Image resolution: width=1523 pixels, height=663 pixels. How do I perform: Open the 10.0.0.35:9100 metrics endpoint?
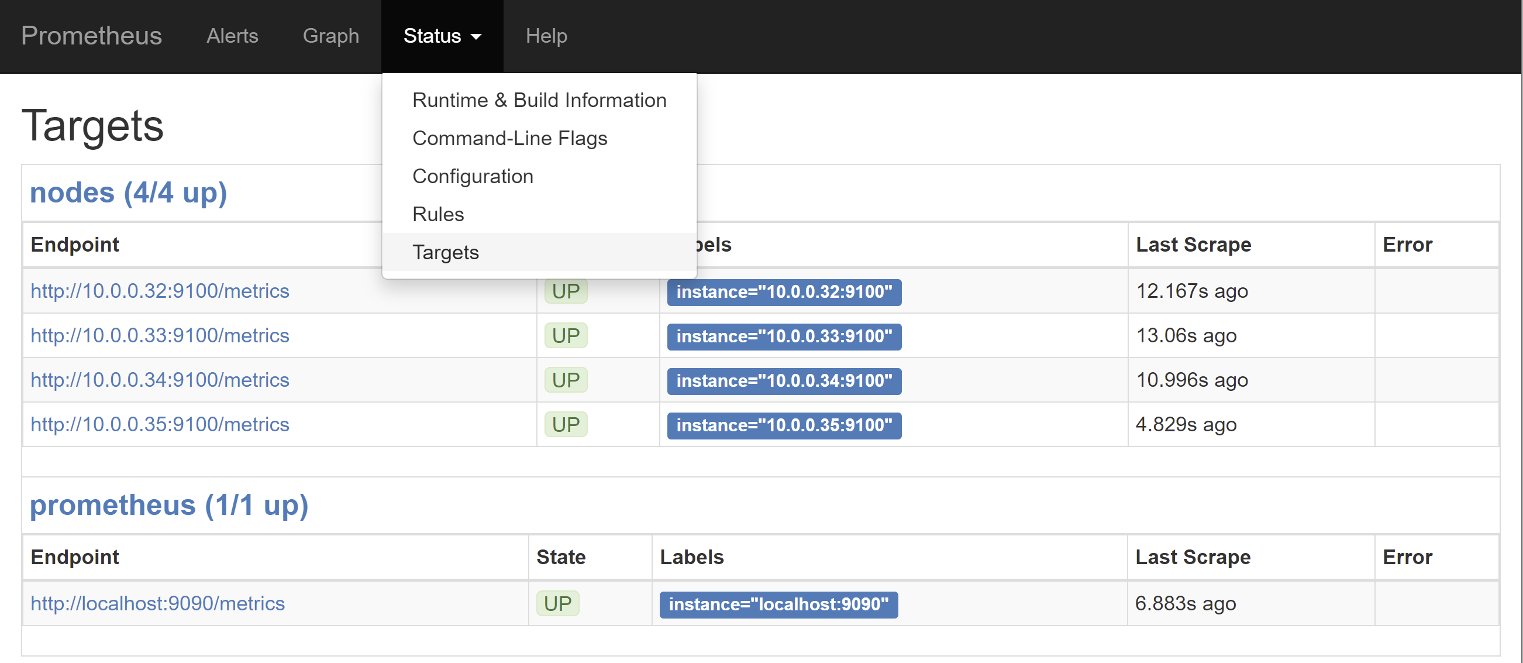[160, 424]
